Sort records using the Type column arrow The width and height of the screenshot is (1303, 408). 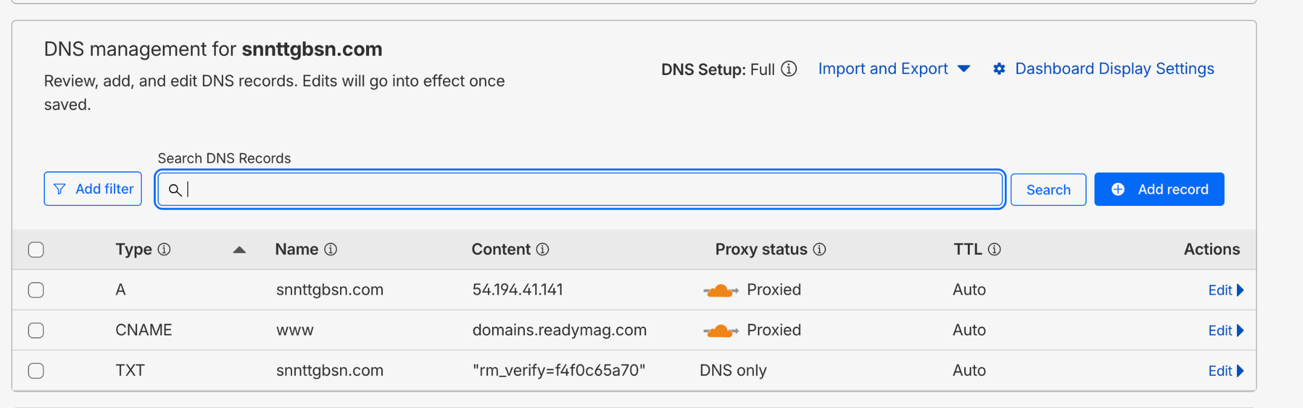pos(239,249)
